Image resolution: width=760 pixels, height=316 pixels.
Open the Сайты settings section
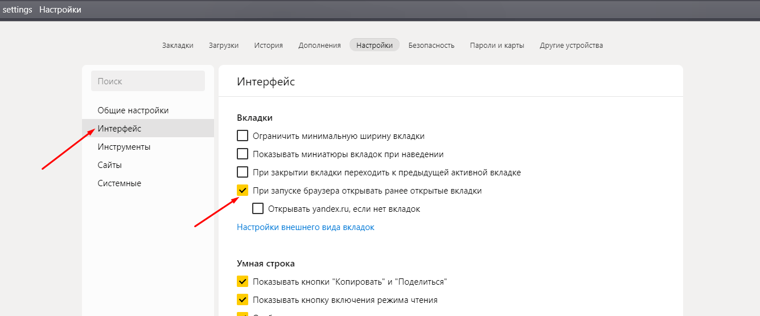(109, 165)
